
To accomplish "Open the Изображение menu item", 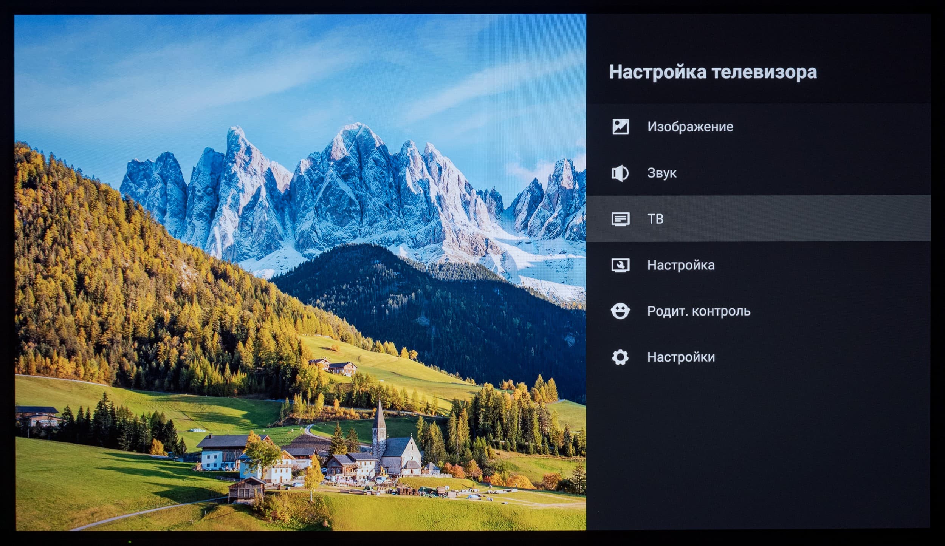I will pos(690,127).
